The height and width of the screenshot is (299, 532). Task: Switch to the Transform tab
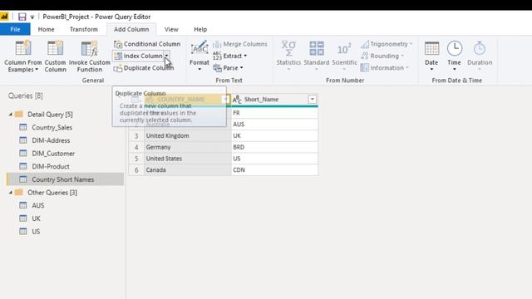[83, 30]
